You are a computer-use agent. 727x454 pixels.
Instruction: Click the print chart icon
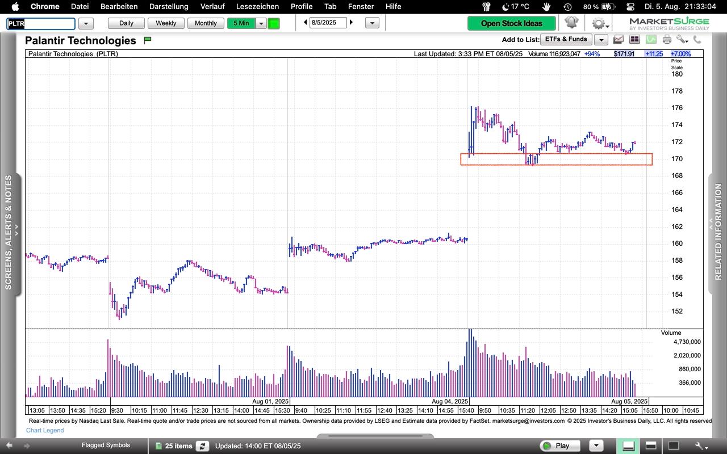point(667,39)
